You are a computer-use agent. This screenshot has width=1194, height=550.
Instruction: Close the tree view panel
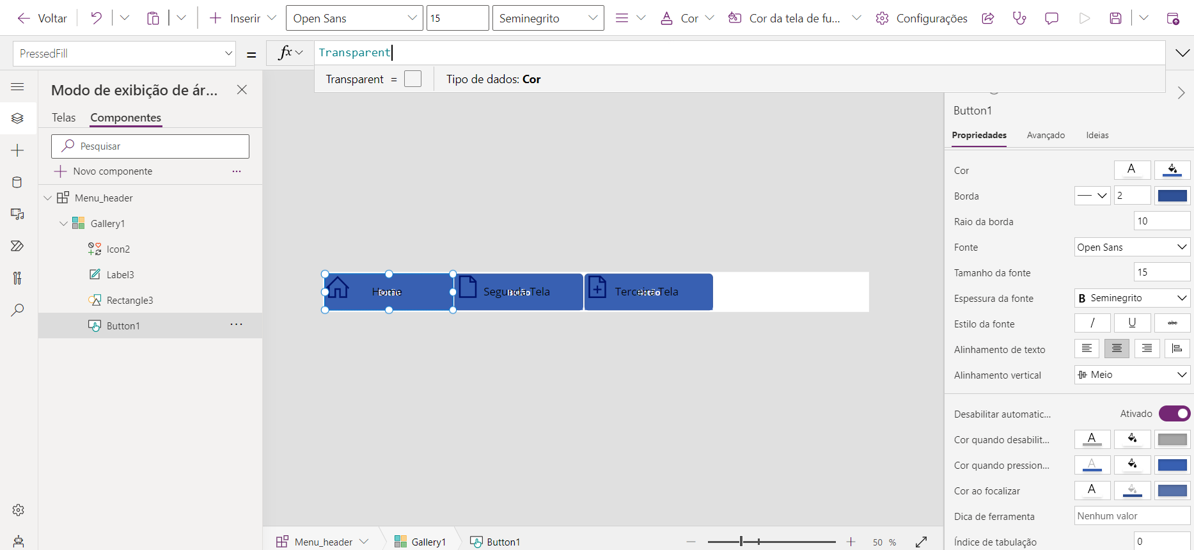(242, 90)
